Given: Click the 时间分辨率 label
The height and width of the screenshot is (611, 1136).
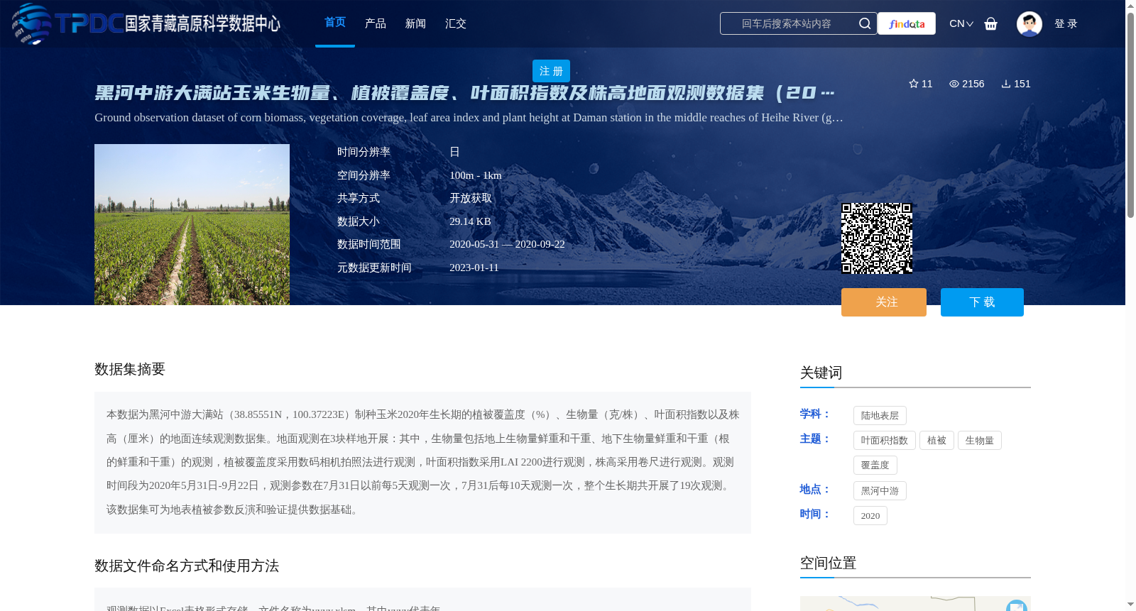Looking at the screenshot, I should tap(364, 152).
